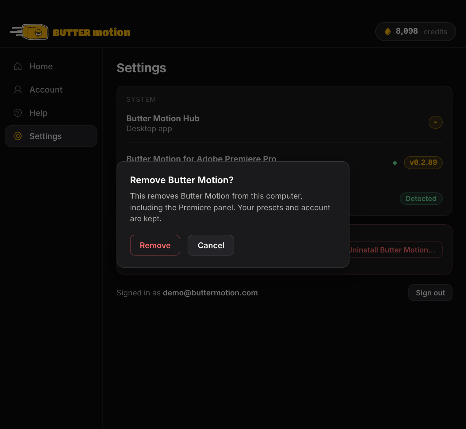Click the green status dot
Screen dimensions: 466x429
pos(395,163)
